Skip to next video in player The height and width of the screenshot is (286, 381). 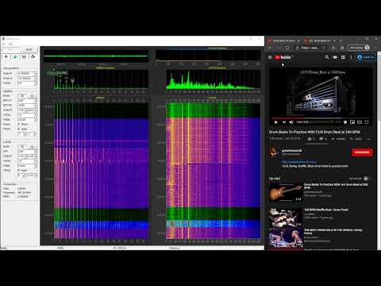coord(284,122)
